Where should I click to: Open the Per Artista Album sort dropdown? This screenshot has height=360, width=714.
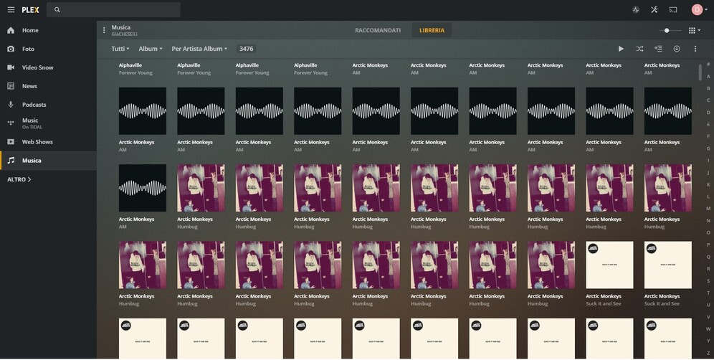coord(199,49)
